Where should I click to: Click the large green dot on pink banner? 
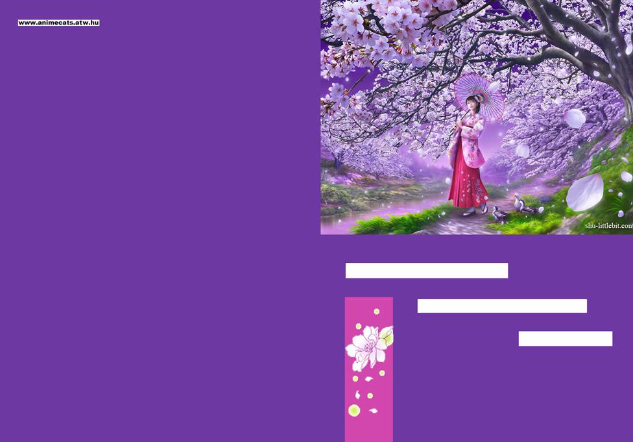[354, 410]
